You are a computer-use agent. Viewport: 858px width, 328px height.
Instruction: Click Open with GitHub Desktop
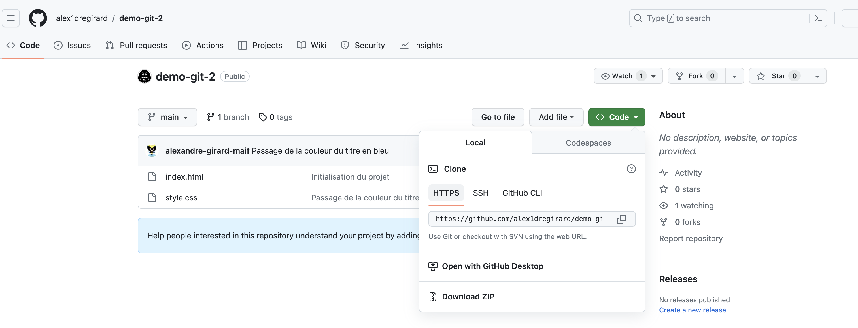[x=492, y=266]
